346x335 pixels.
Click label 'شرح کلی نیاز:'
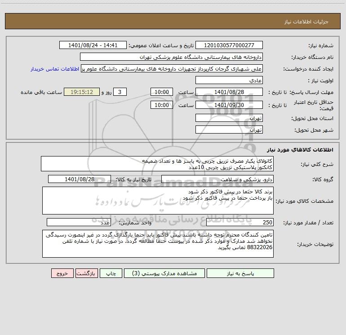pos(317,165)
